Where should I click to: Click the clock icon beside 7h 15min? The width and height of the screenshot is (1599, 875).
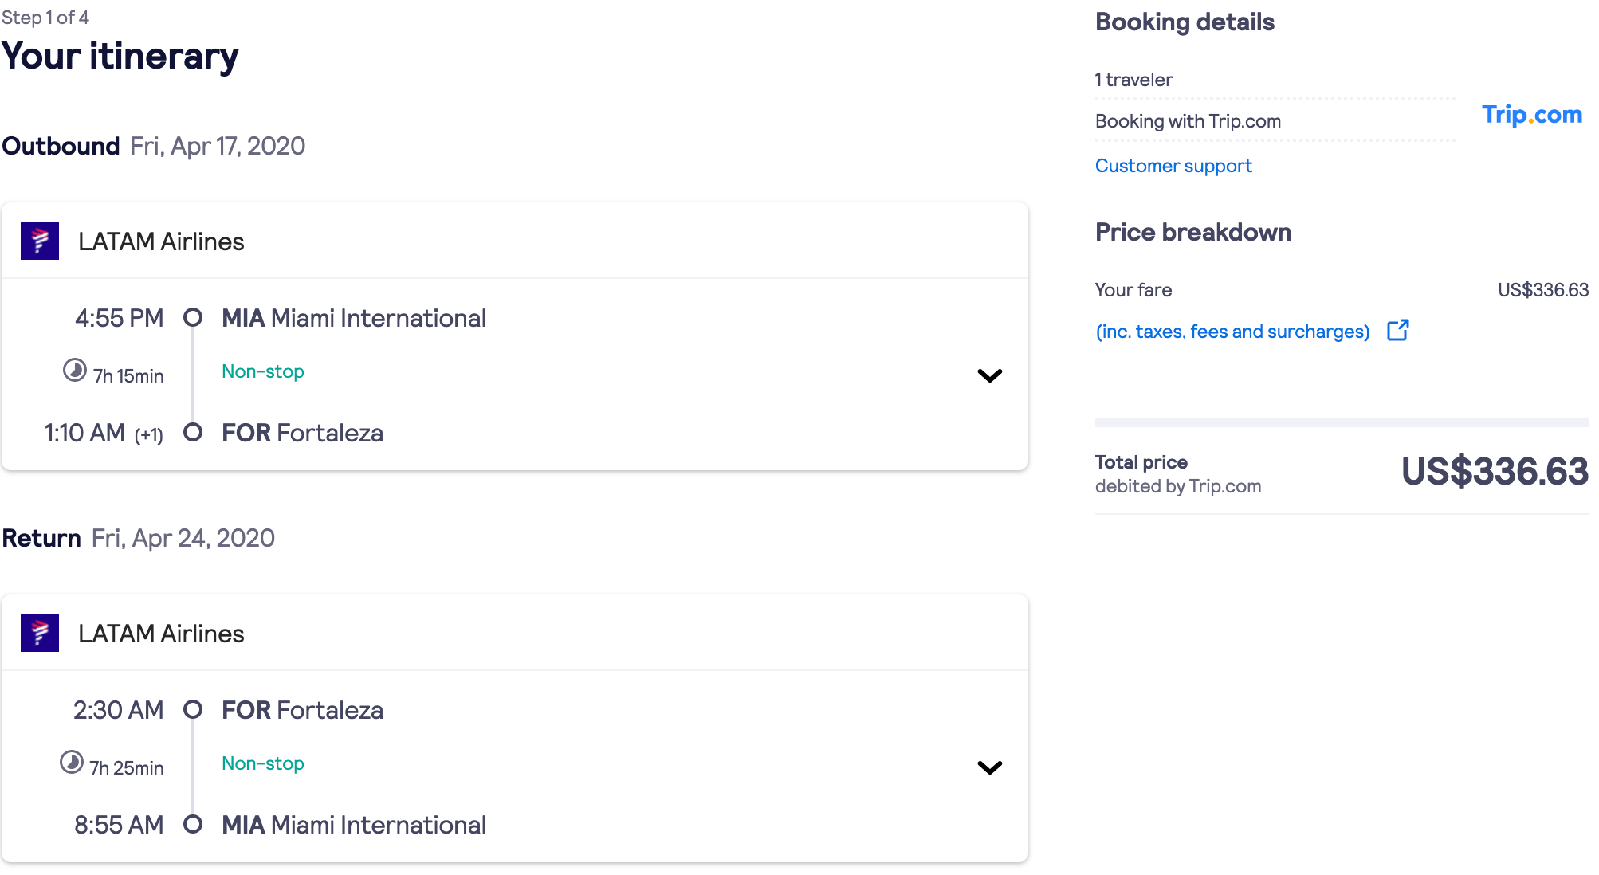[x=75, y=370]
